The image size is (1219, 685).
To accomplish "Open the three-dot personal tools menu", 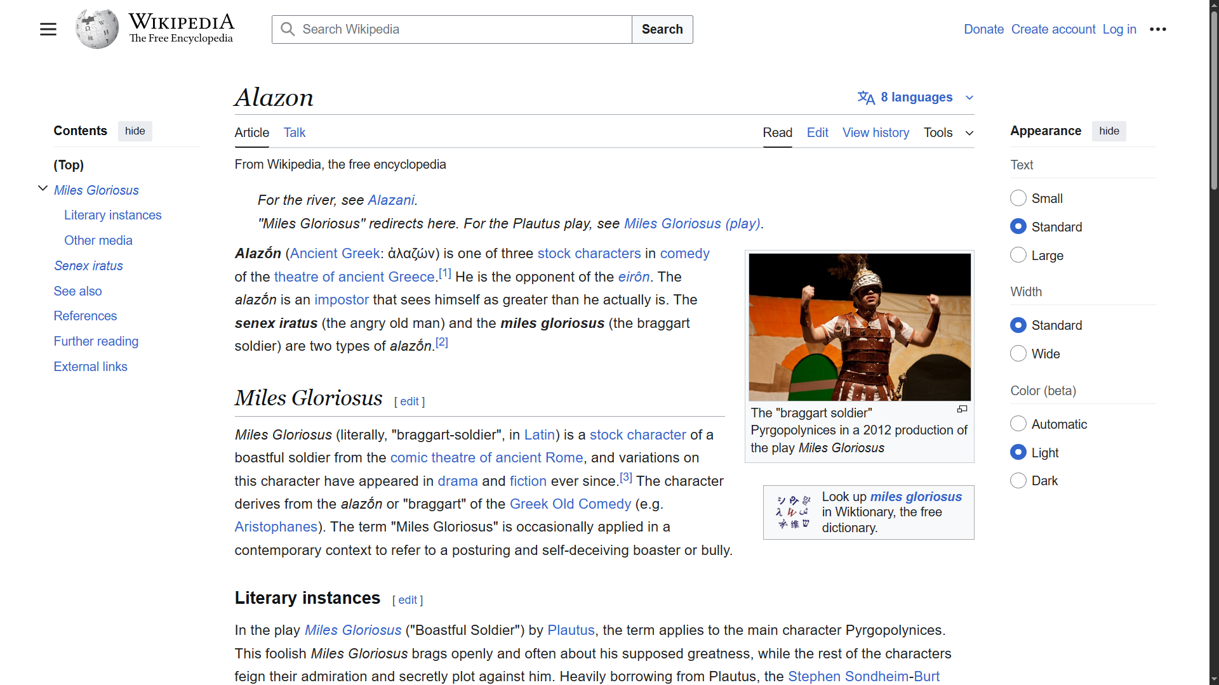I will [x=1157, y=29].
